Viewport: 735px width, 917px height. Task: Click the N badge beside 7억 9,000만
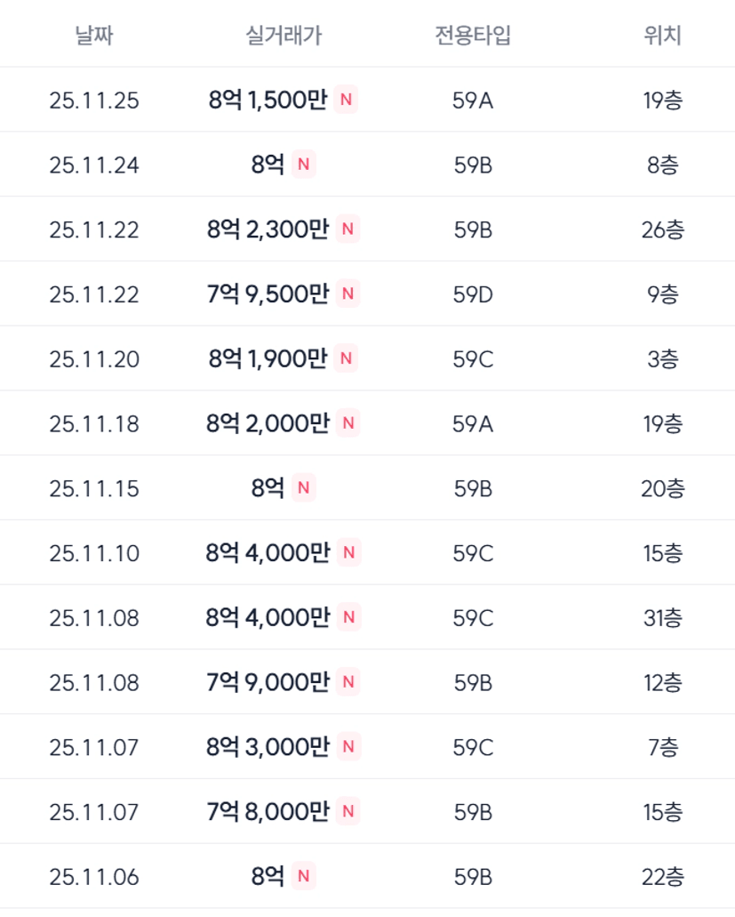(x=348, y=682)
